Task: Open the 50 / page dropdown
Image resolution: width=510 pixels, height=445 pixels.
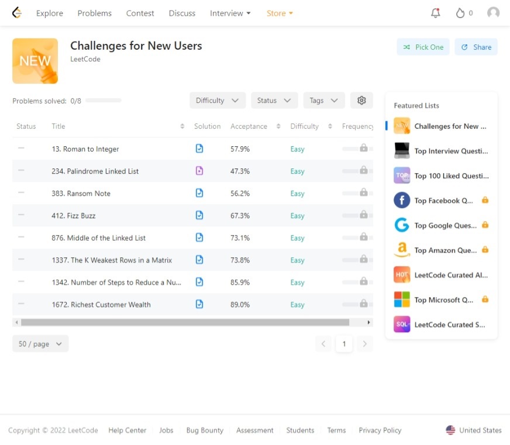Action: coord(40,344)
